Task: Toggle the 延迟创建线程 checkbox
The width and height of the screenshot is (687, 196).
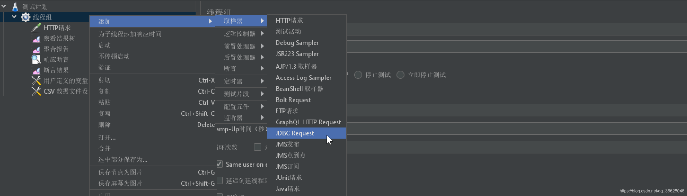Action: coord(220,181)
